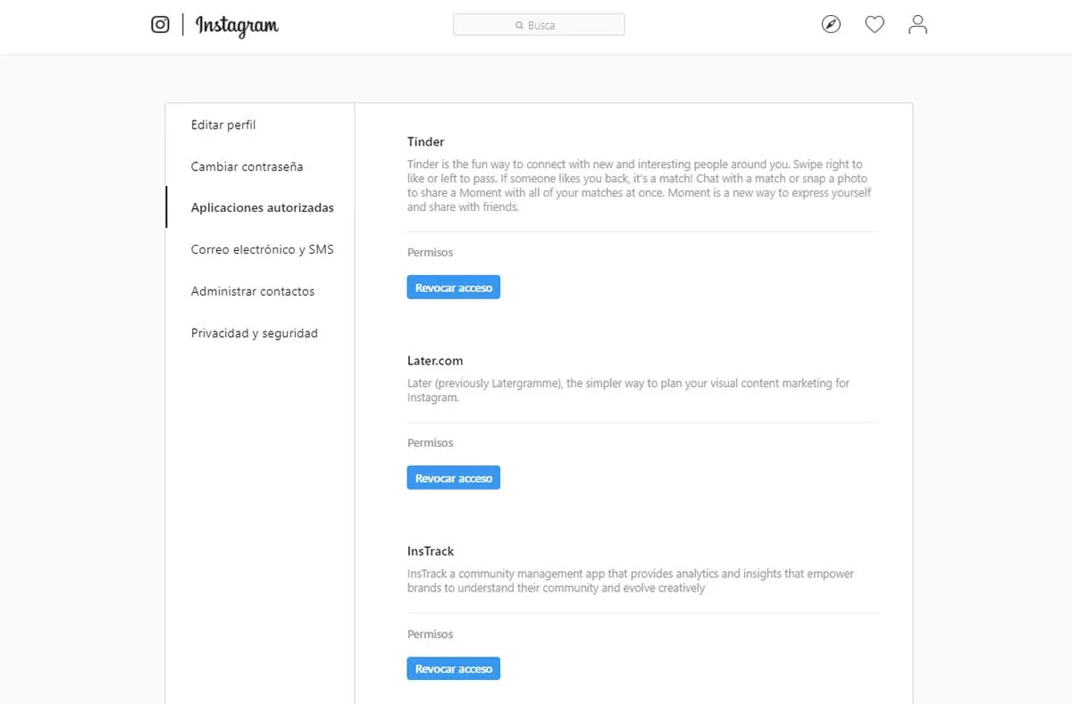Open Correo electrónico y SMS settings

(262, 250)
